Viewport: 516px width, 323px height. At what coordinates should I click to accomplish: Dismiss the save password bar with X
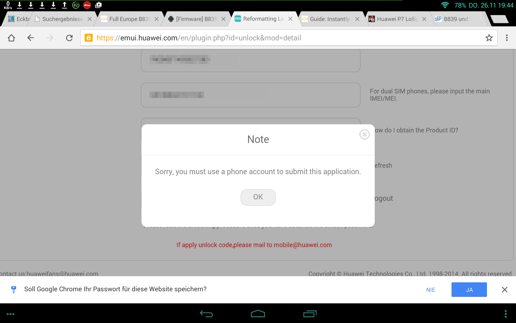[505, 290]
